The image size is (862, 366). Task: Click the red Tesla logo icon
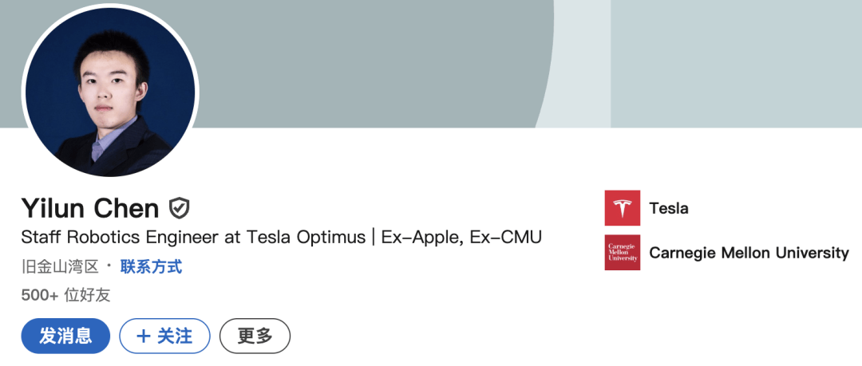tap(622, 208)
